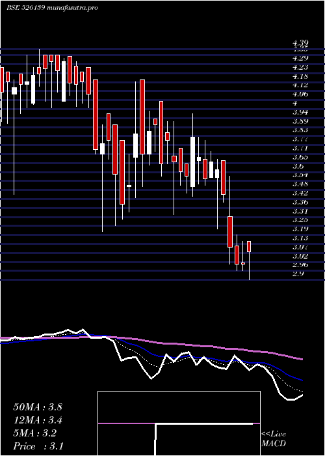
Task: Select the 3.19 axis value
Action: (x=300, y=229)
